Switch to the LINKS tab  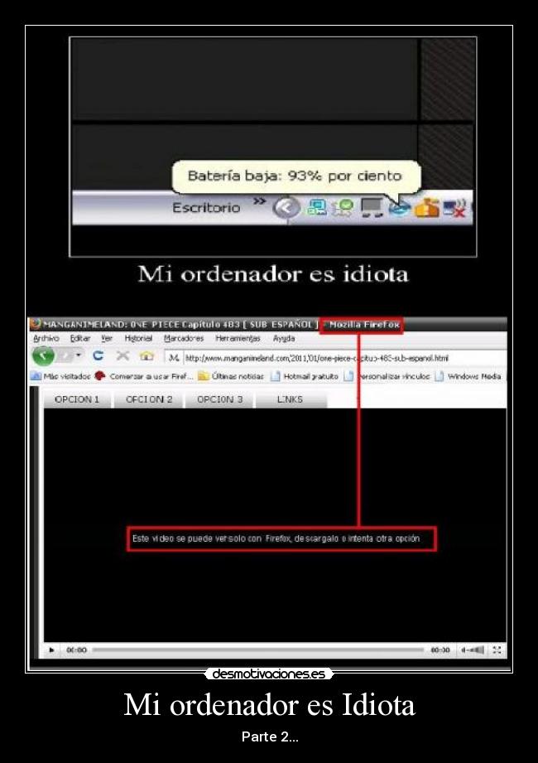pos(291,399)
